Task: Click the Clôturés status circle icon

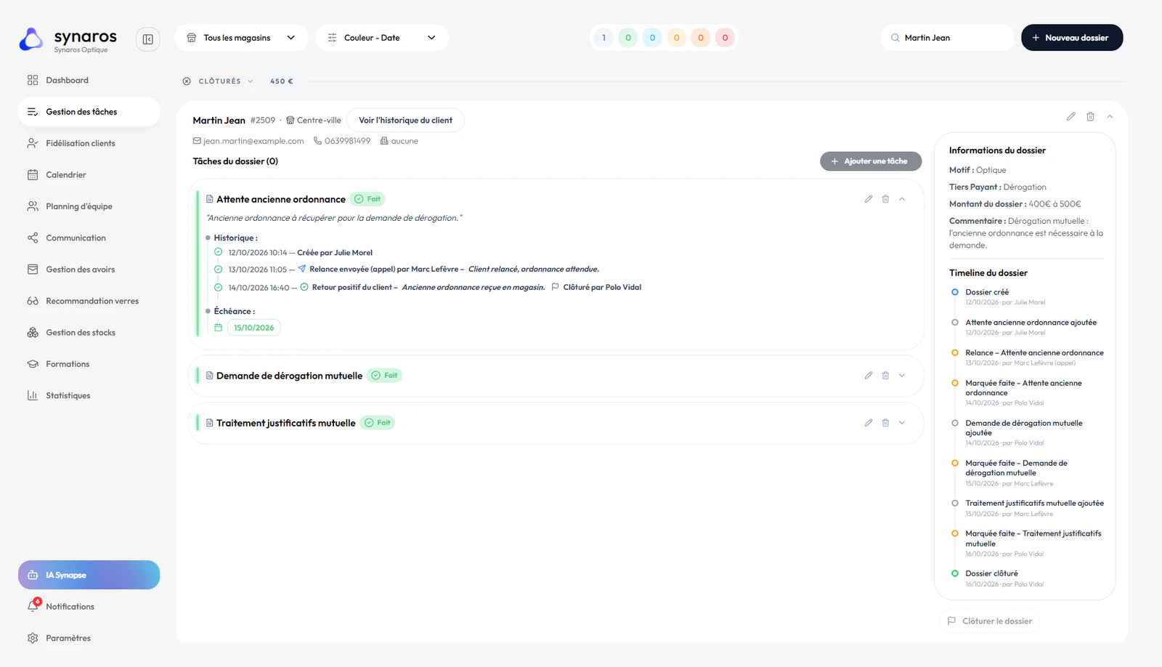Action: point(187,81)
